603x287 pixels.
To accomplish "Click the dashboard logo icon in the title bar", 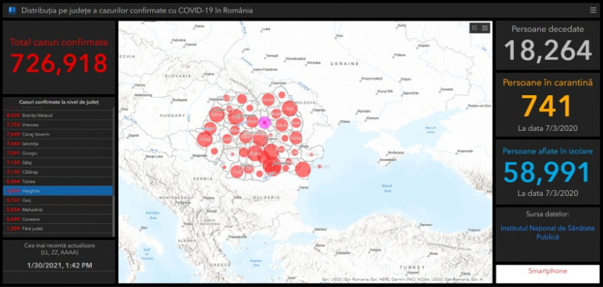I will tap(11, 10).
